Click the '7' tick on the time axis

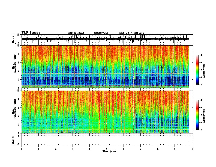[x=141, y=149]
